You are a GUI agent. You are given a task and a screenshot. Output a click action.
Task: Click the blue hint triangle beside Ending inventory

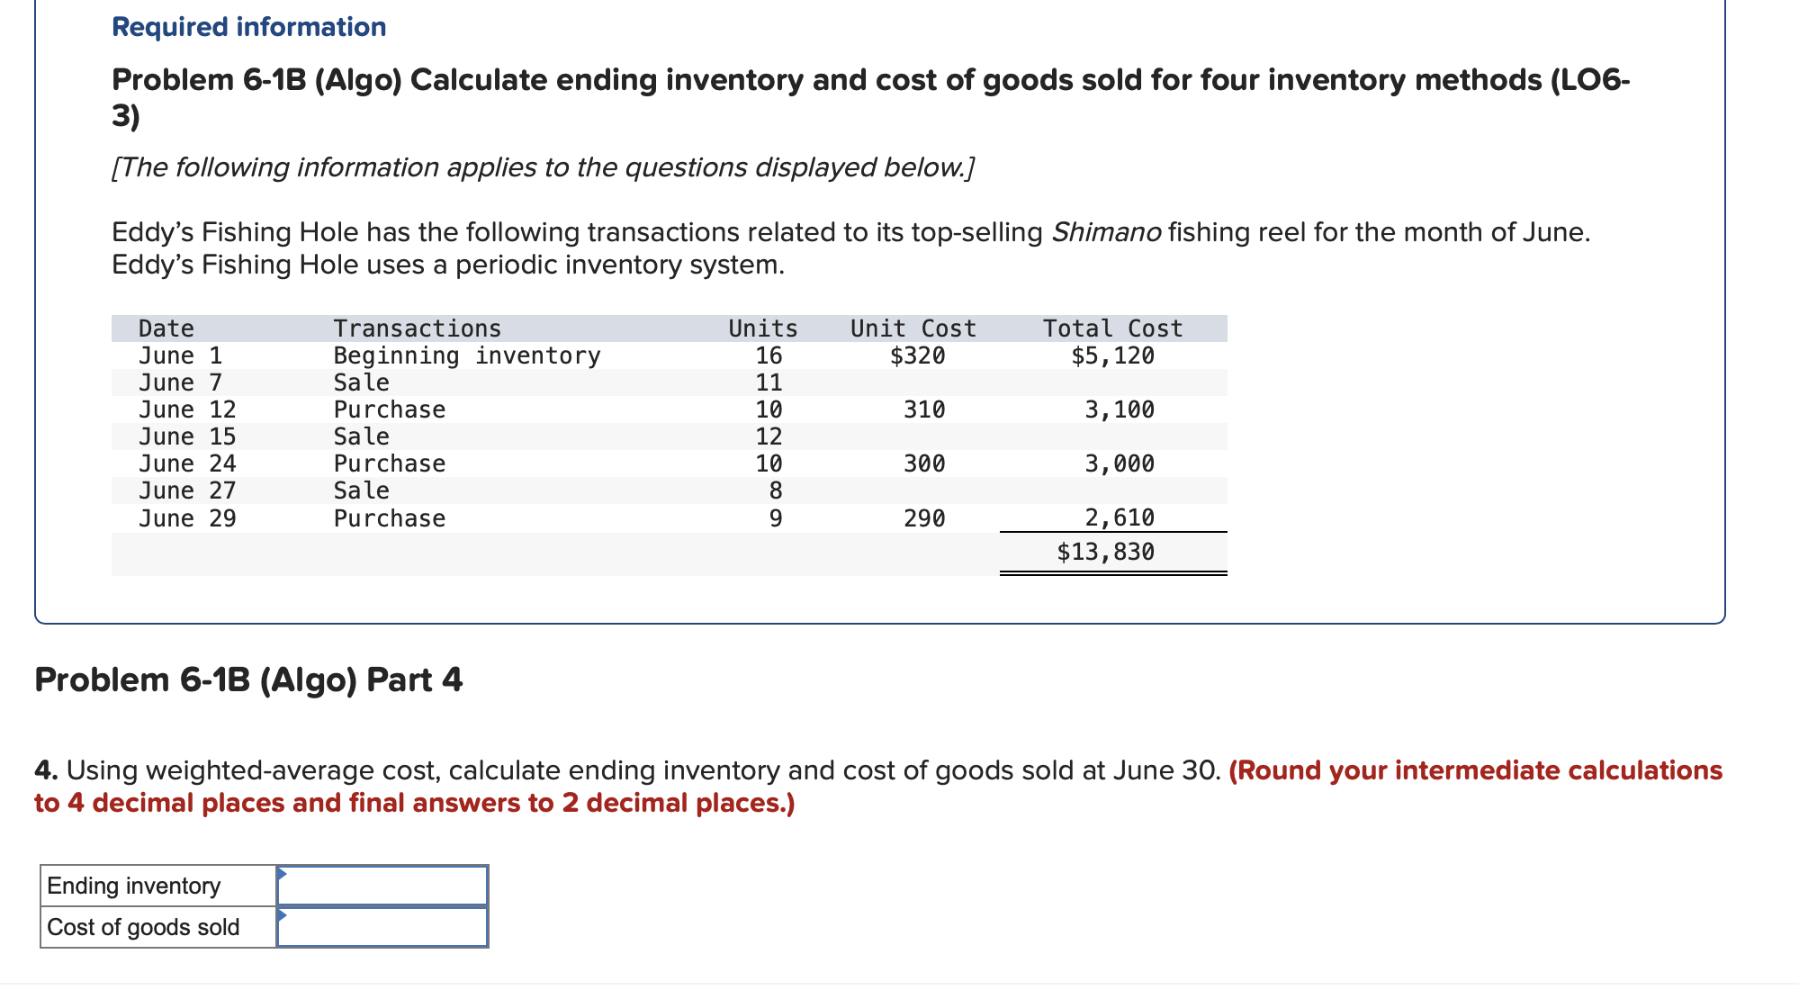pyautogui.click(x=282, y=873)
